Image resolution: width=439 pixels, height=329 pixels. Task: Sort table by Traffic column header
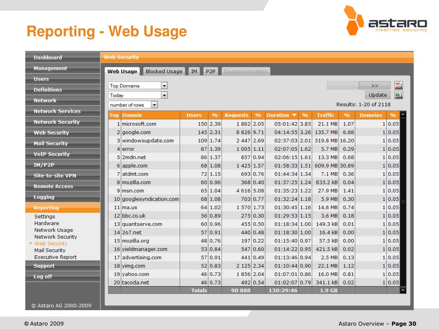[325, 115]
